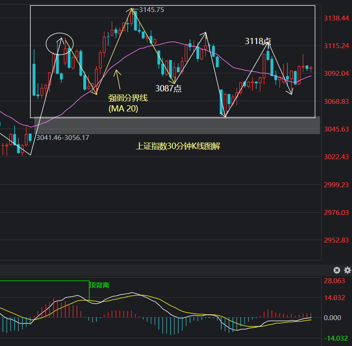This screenshot has width=352, height=346.
Task: Click price axis label 3068.83
Action: pos(336,102)
